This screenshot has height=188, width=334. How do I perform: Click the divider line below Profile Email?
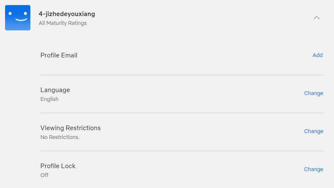(182, 75)
